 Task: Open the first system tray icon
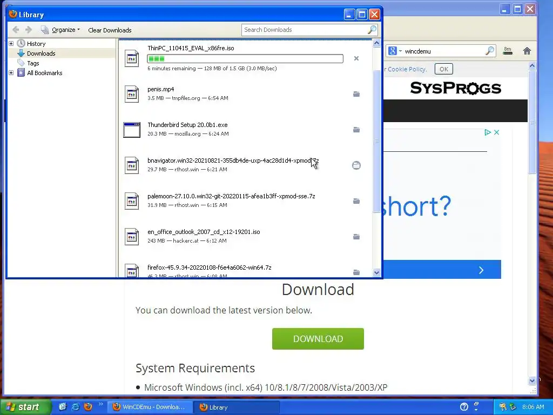point(503,407)
